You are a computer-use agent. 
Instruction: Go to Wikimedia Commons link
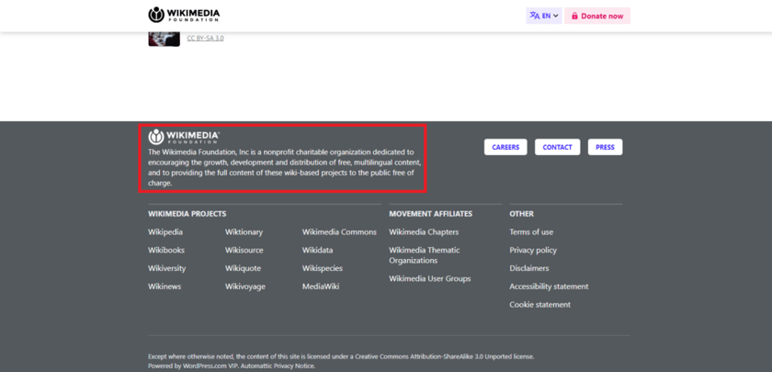(339, 232)
